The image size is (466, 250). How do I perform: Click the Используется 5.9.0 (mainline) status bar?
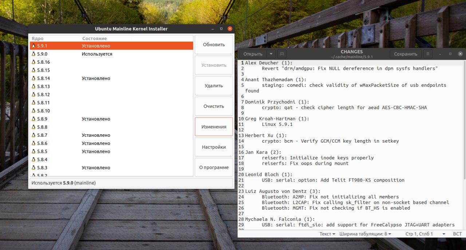point(131,183)
